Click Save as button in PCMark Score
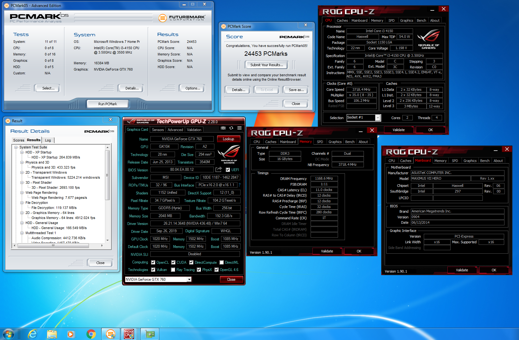The image size is (519, 340). click(x=296, y=90)
